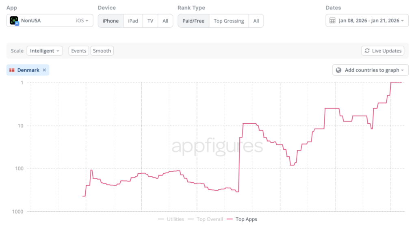Open the date range dropdown
416x227 pixels.
point(367,21)
